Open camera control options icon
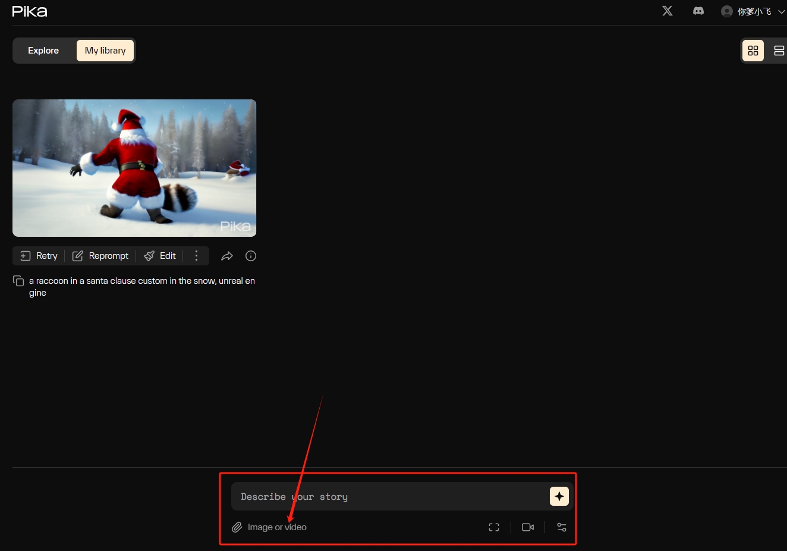 [x=527, y=527]
